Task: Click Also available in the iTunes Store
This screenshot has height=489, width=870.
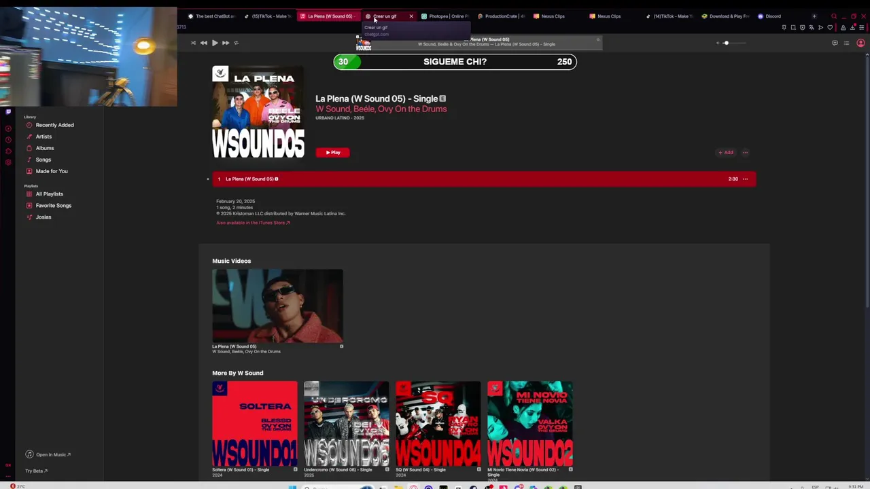Action: 253,223
